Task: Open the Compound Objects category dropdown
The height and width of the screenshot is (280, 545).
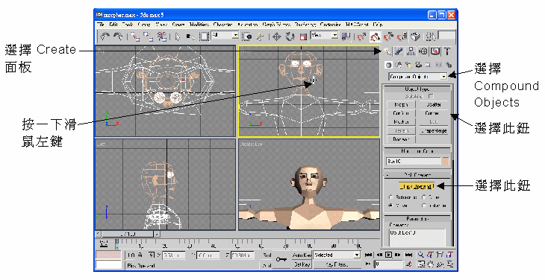Action: (x=418, y=77)
